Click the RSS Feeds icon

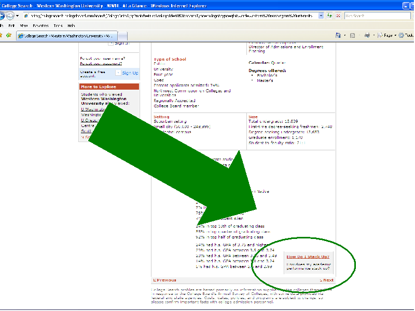[x=352, y=35]
